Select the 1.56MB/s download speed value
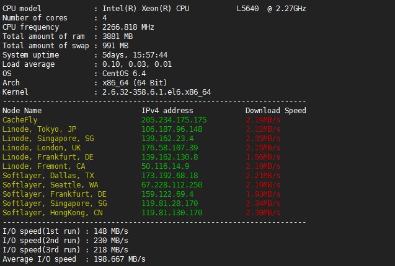The height and width of the screenshot is (266, 395). tap(263, 157)
